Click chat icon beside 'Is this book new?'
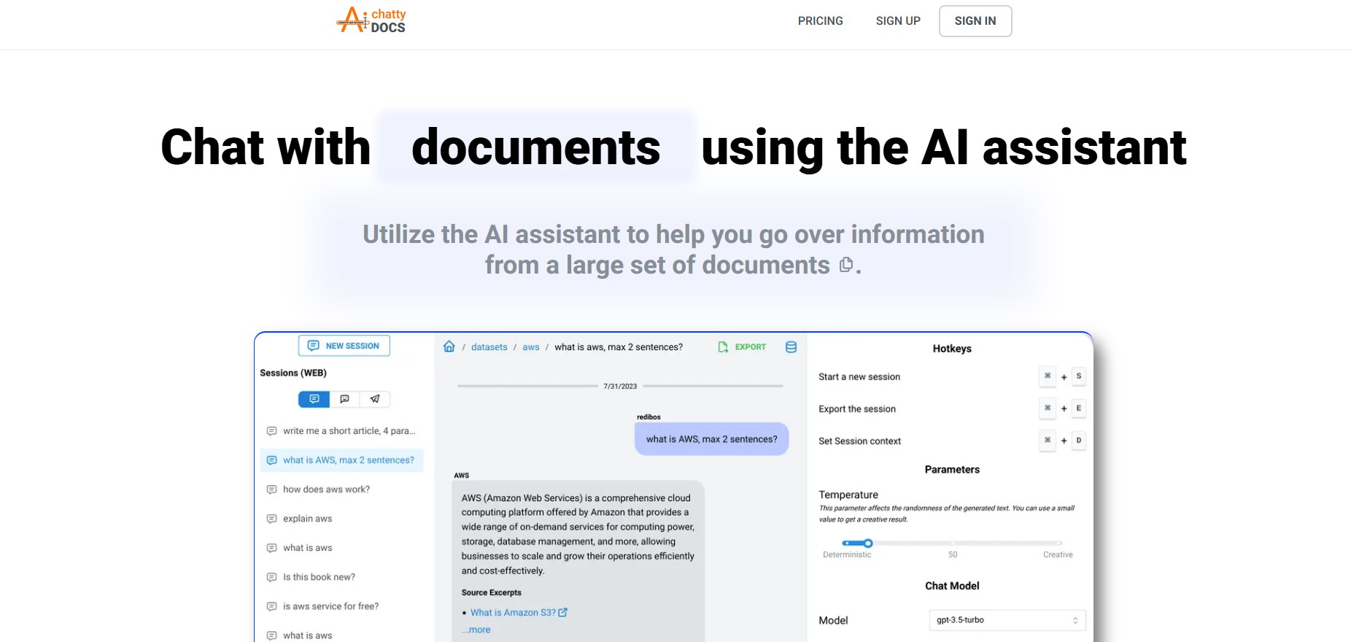This screenshot has height=642, width=1351. click(x=272, y=577)
